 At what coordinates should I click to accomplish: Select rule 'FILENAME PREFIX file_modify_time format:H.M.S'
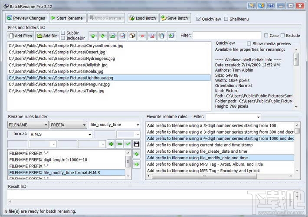click(67, 173)
